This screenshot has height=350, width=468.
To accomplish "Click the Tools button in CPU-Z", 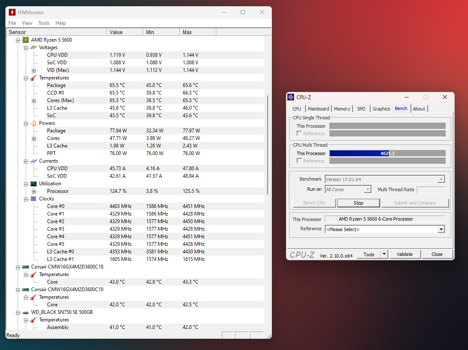I will point(369,254).
